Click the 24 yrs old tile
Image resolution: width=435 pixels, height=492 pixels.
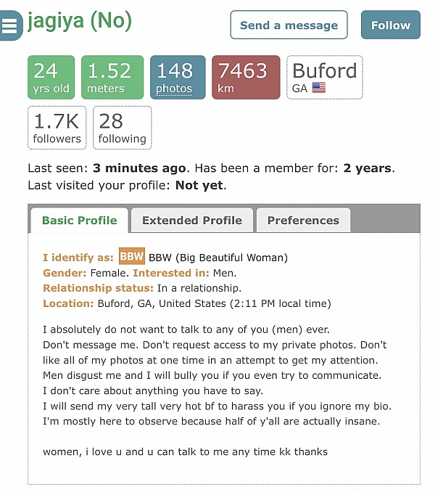(51, 78)
